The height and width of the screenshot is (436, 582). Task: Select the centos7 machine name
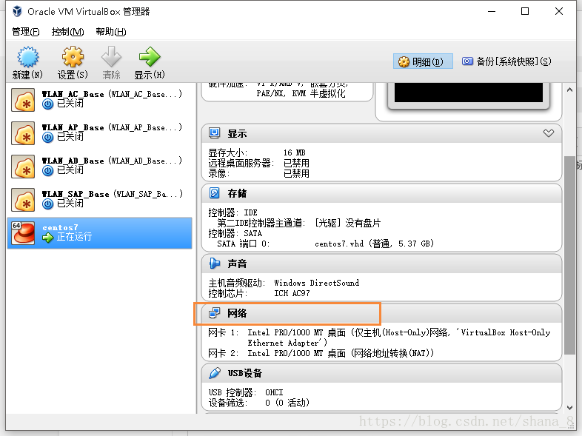pyautogui.click(x=60, y=227)
